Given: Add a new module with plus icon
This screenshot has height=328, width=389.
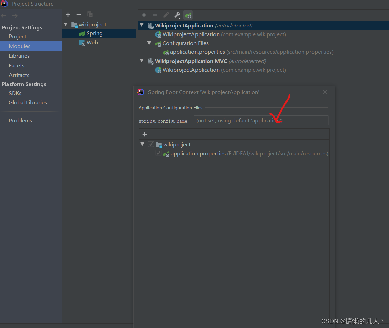Looking at the screenshot, I should [68, 15].
